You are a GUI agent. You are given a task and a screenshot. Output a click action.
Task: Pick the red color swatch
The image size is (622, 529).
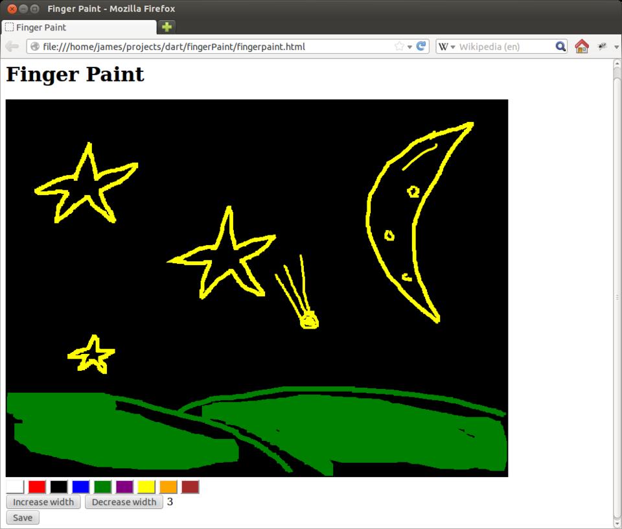tap(37, 487)
